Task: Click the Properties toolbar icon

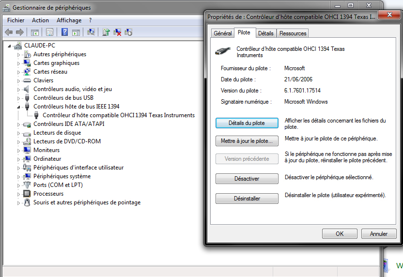Action: (x=49, y=32)
